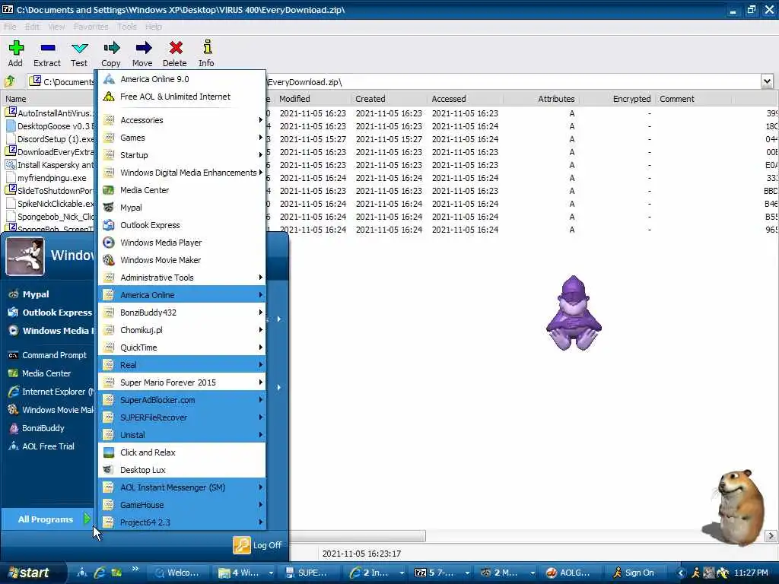The width and height of the screenshot is (779, 584).
Task: Click the Extract toolbar icon
Action: coord(48,48)
